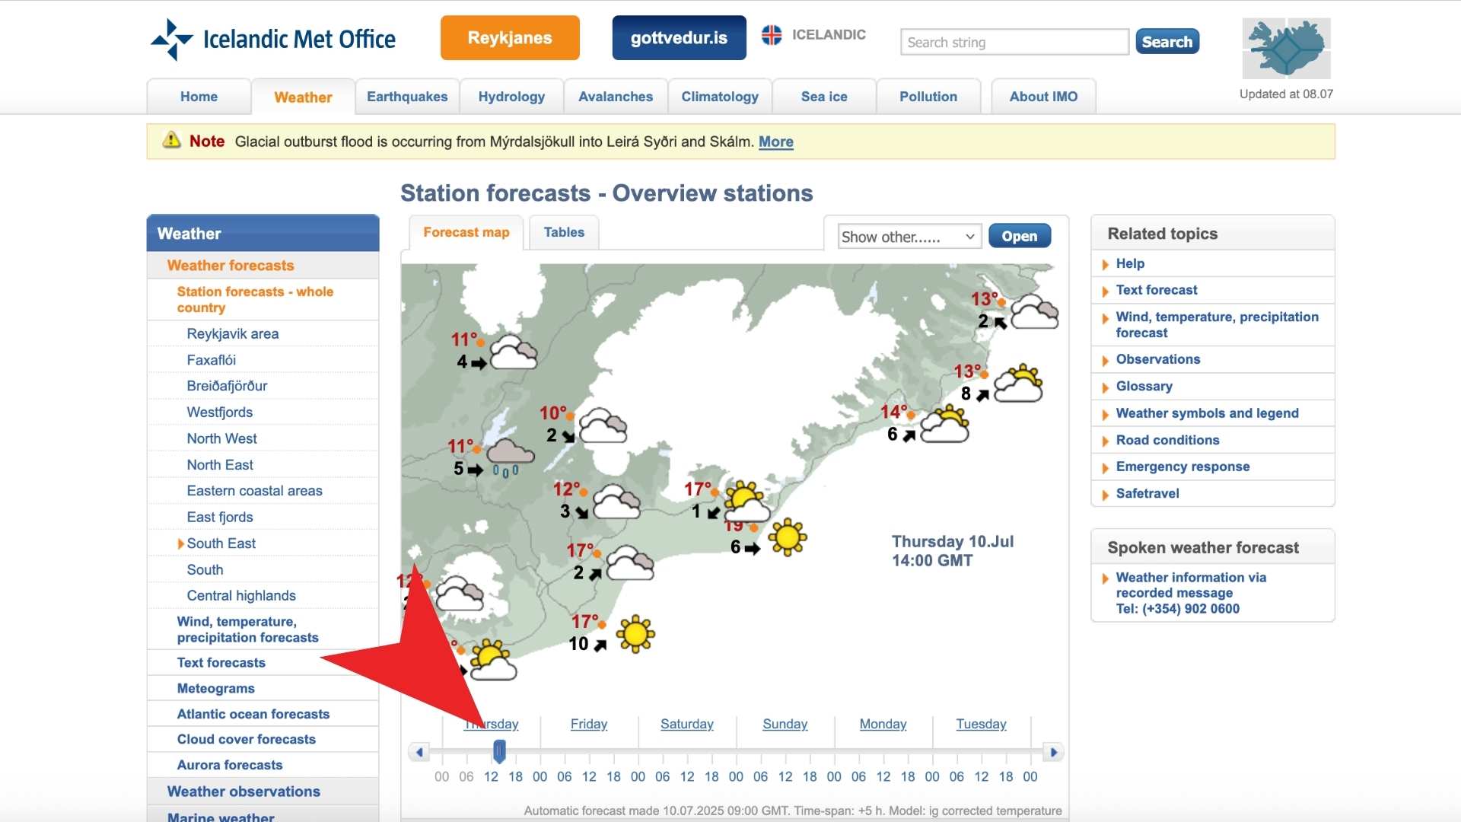Click the Reykjanes button
This screenshot has width=1461, height=822.
pos(510,37)
